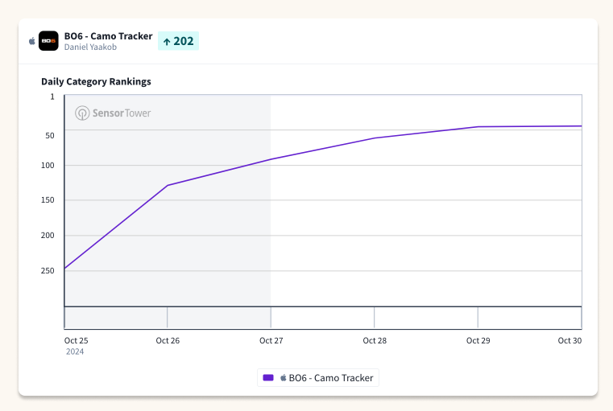Click the 2024 year label under Oct 25
Viewport: 613px width, 411px height.
pyautogui.click(x=74, y=351)
